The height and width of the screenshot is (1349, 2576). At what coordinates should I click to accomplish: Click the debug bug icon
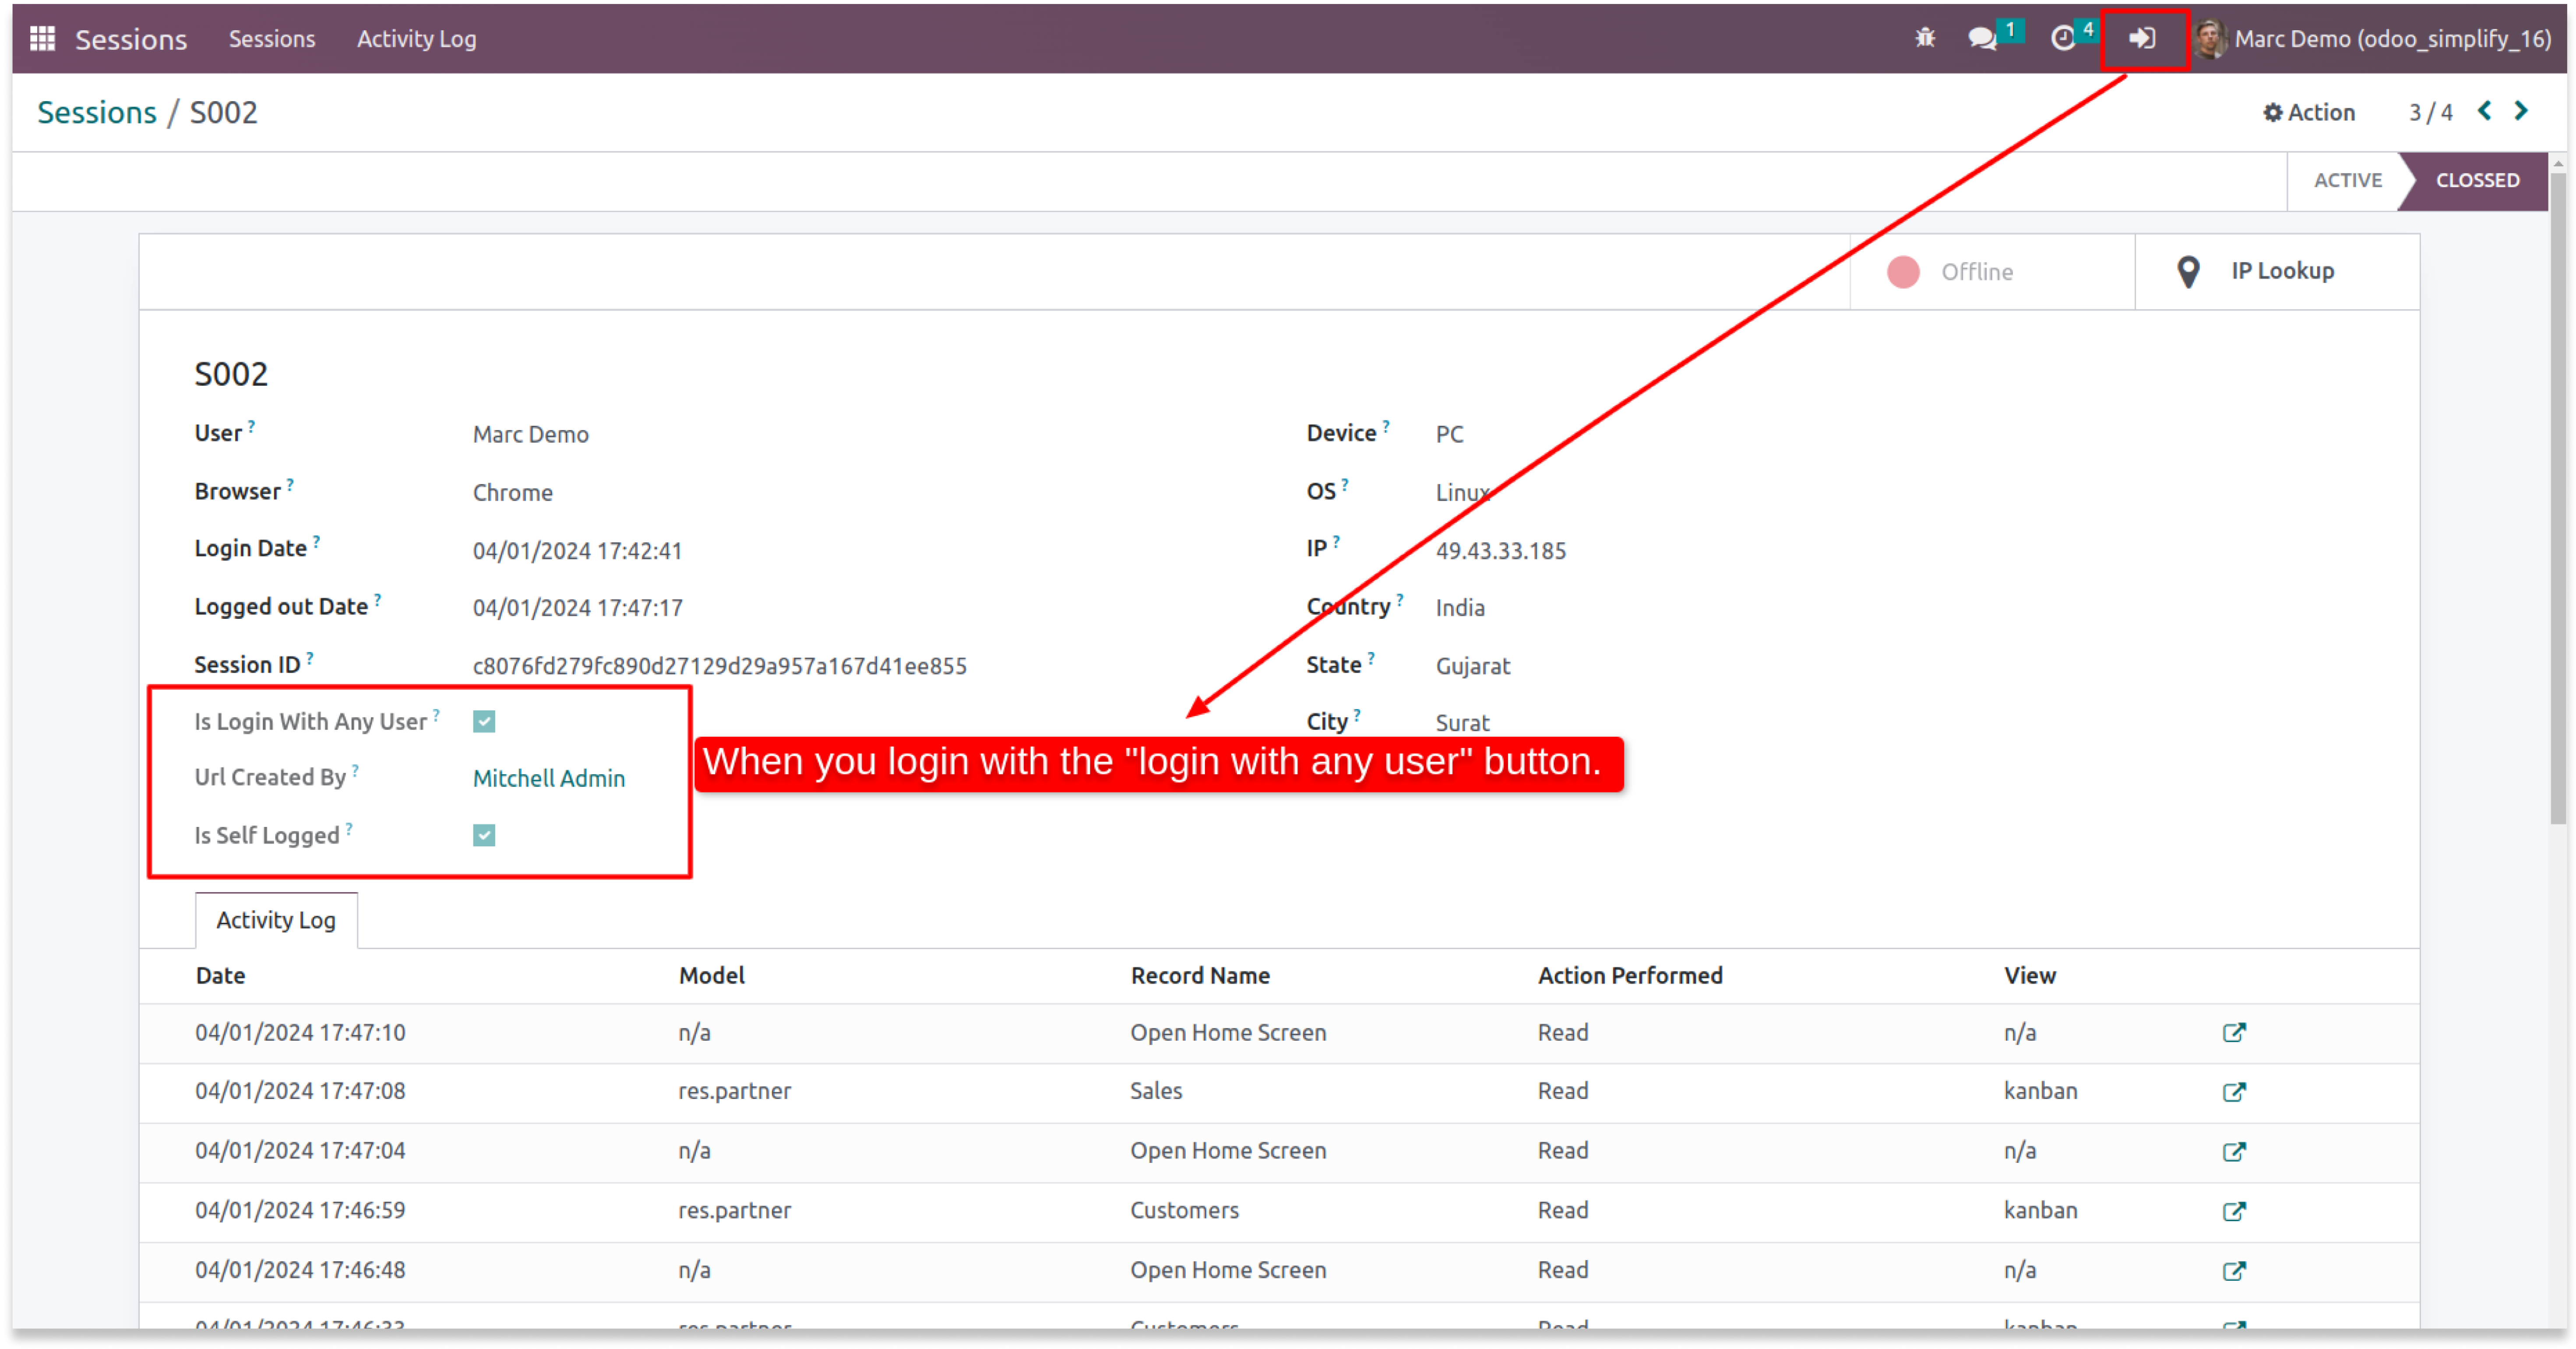1925,38
